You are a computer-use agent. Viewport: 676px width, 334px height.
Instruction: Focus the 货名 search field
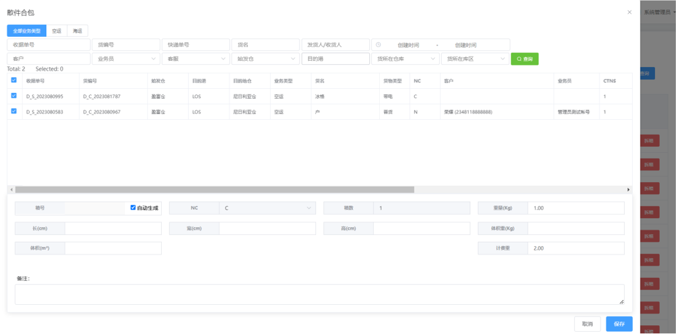coord(266,45)
